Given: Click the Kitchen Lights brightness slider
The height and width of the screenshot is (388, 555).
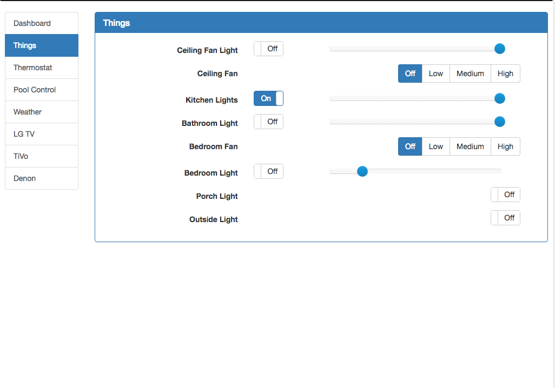Looking at the screenshot, I should 499,98.
